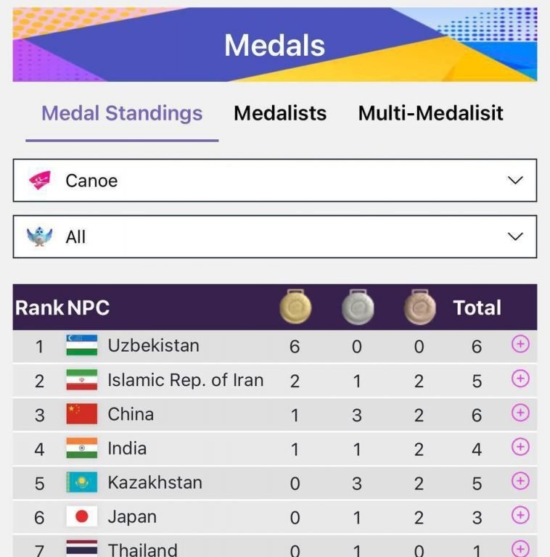Image resolution: width=550 pixels, height=557 pixels.
Task: Click the silver medal column icon
Action: (357, 308)
